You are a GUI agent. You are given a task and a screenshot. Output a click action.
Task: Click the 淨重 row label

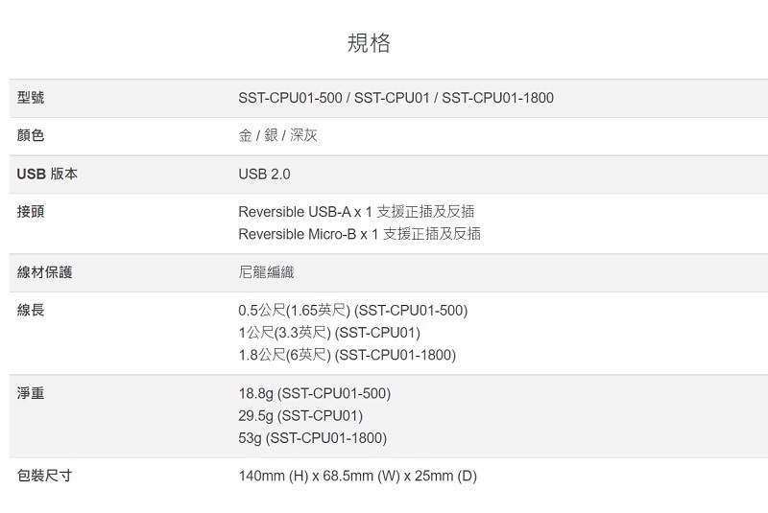31,393
